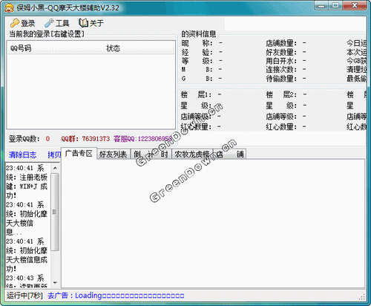Click the 拷贝 link
The width and height of the screenshot is (371, 306).
tap(54, 154)
